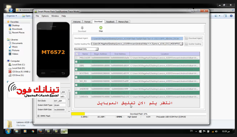Toggle the PRELOADER row checkbox

tap(76, 58)
